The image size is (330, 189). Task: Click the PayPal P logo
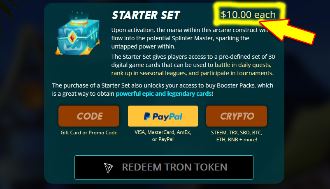coord(147,116)
